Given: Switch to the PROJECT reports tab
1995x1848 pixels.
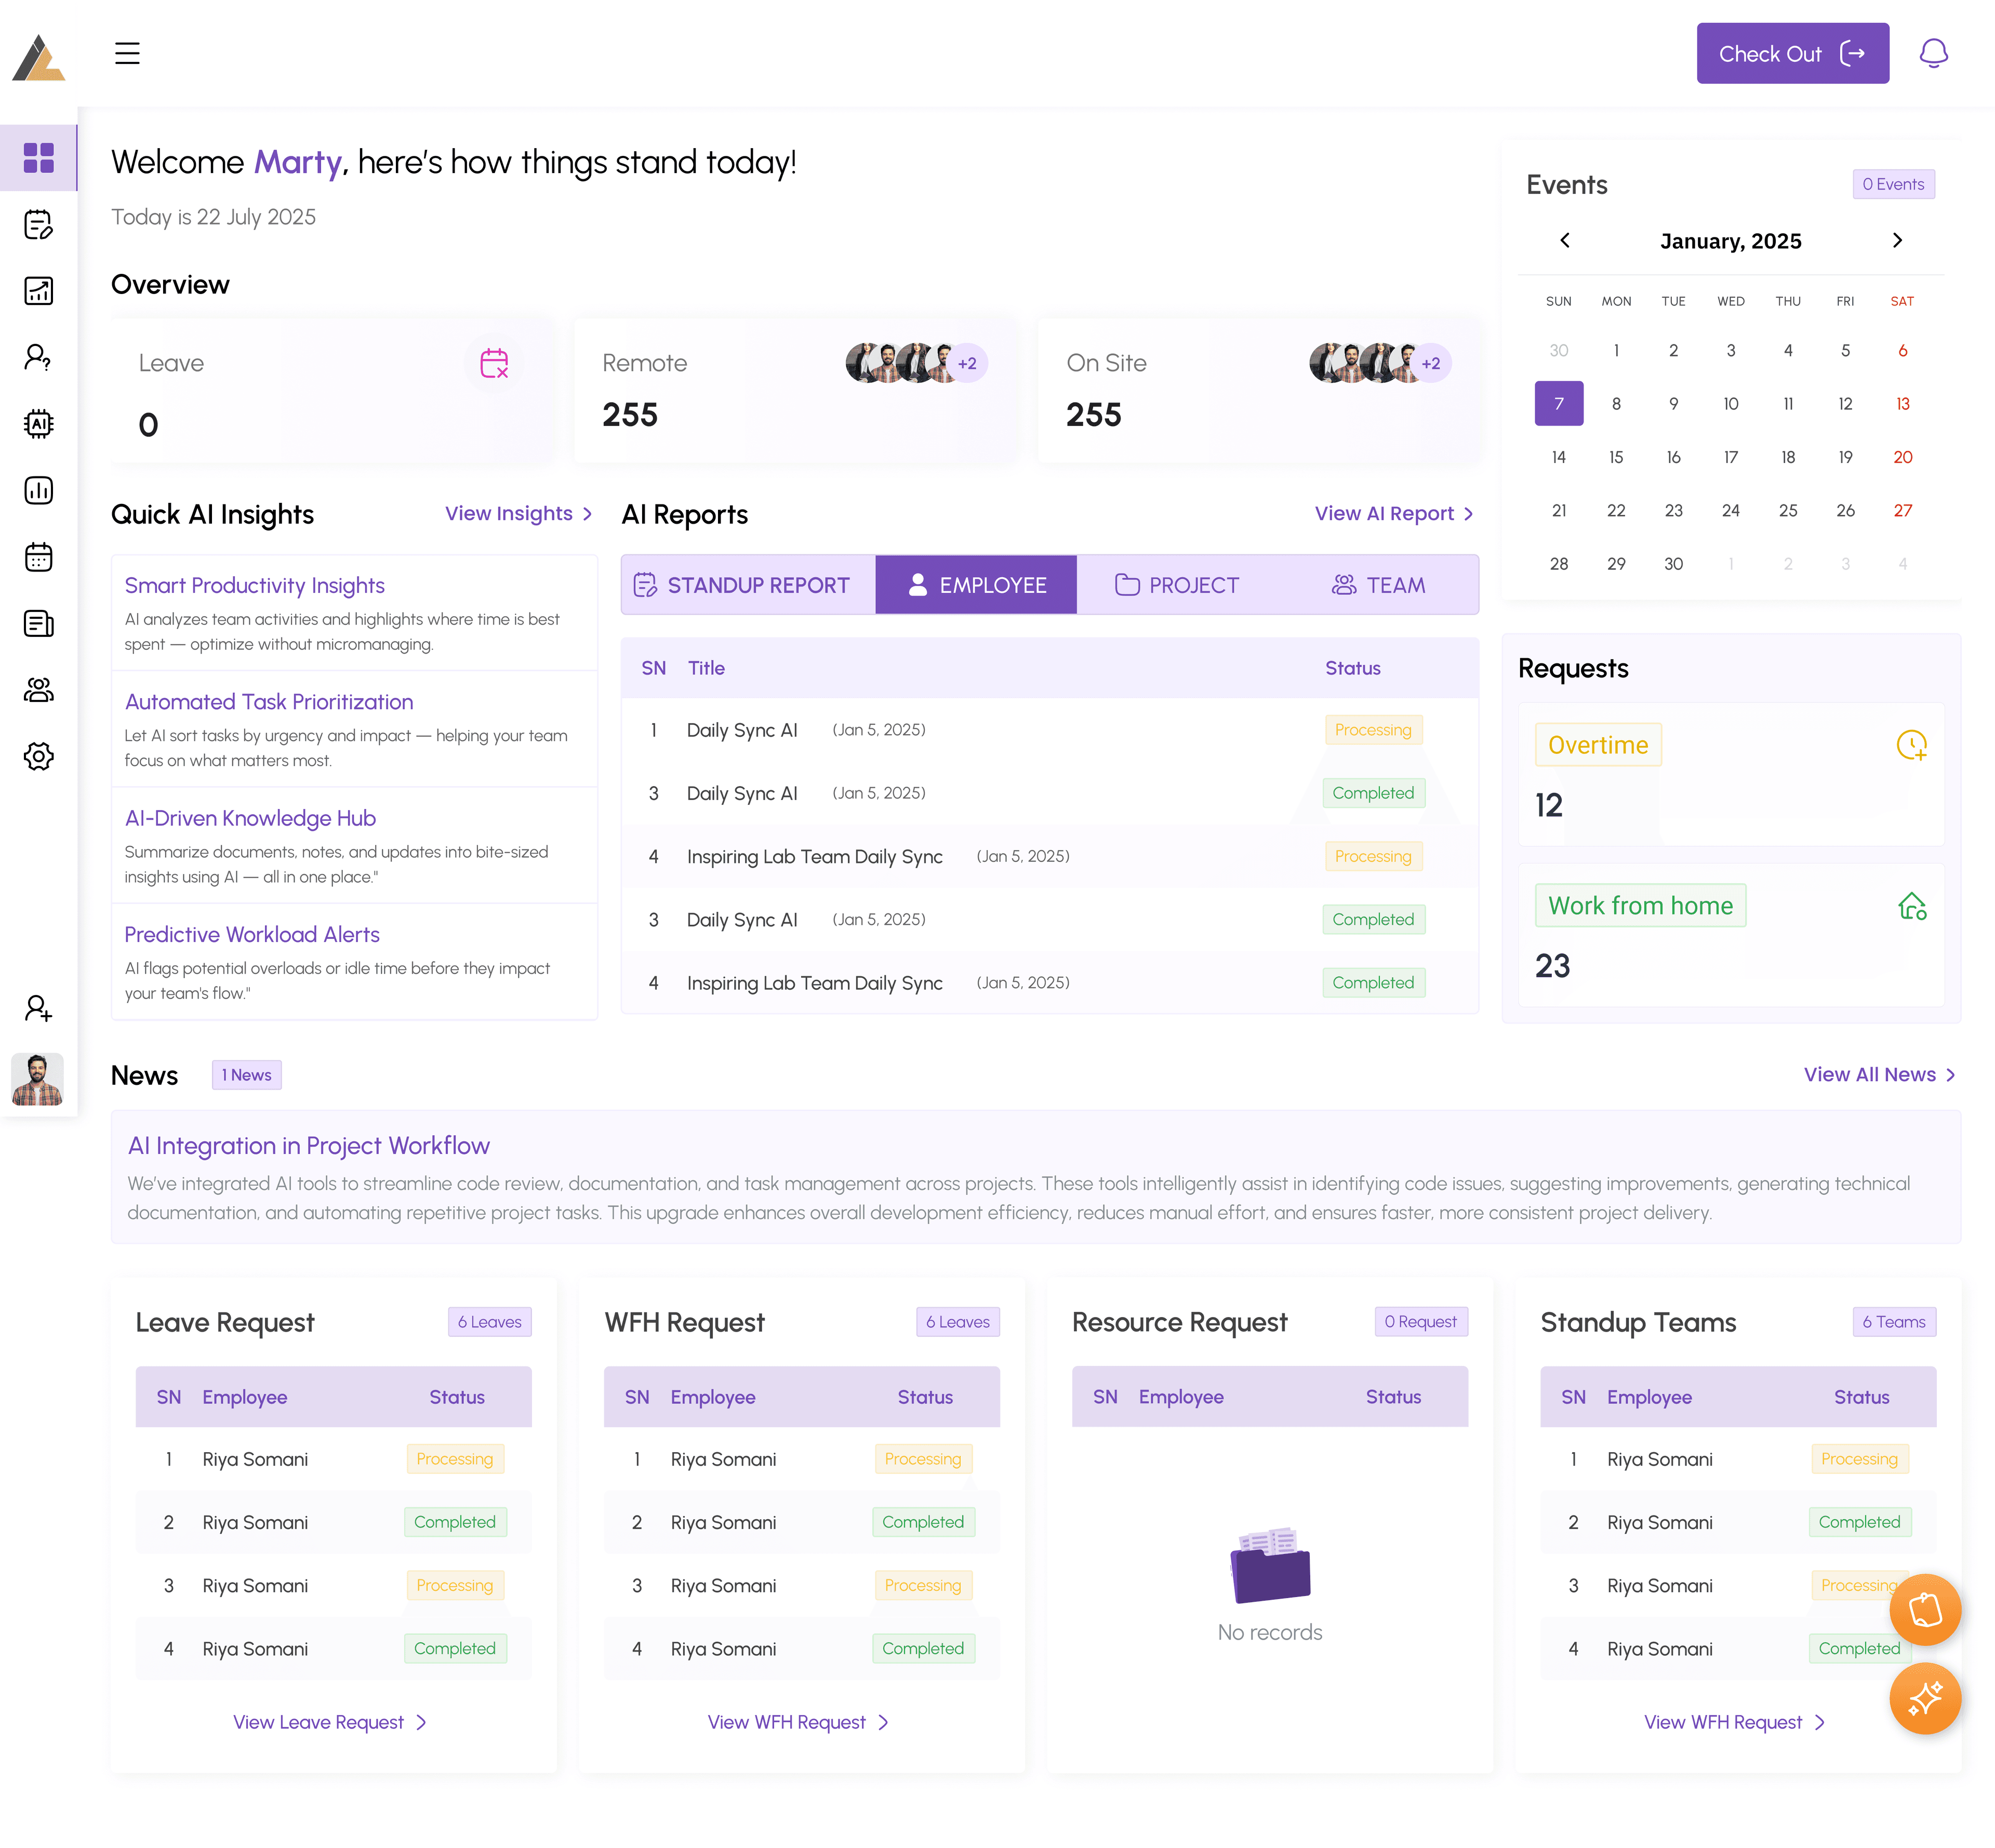Looking at the screenshot, I should pos(1177,585).
